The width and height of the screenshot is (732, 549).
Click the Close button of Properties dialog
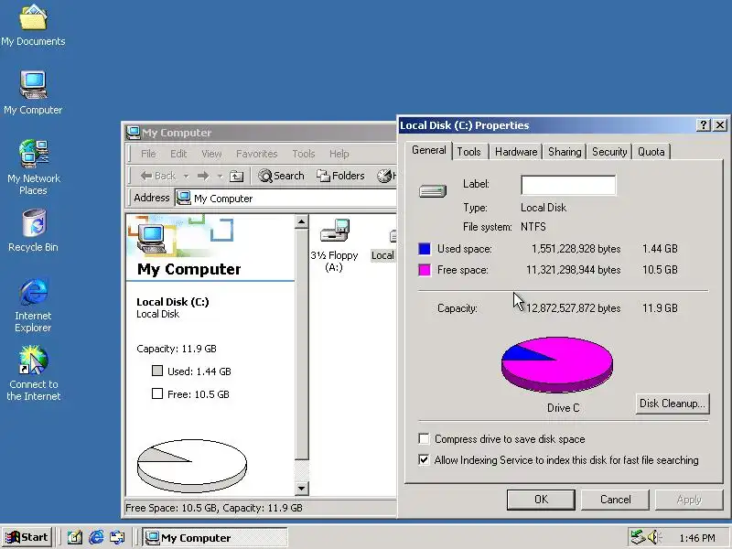[x=720, y=124]
